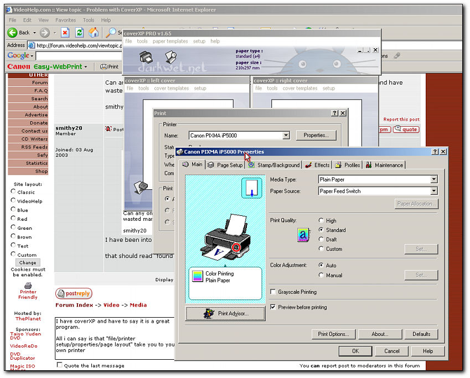Click the grey Forward arrow in Internet Explorer

pos(45,32)
